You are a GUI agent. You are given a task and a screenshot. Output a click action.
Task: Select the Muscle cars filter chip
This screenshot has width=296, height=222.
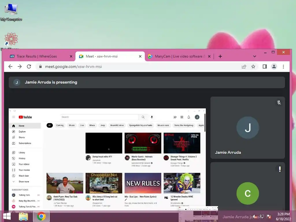tap(163, 125)
